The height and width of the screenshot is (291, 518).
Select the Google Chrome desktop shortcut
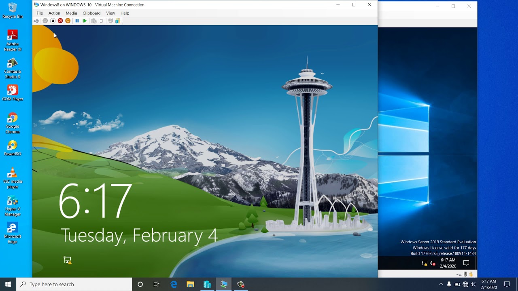13,123
